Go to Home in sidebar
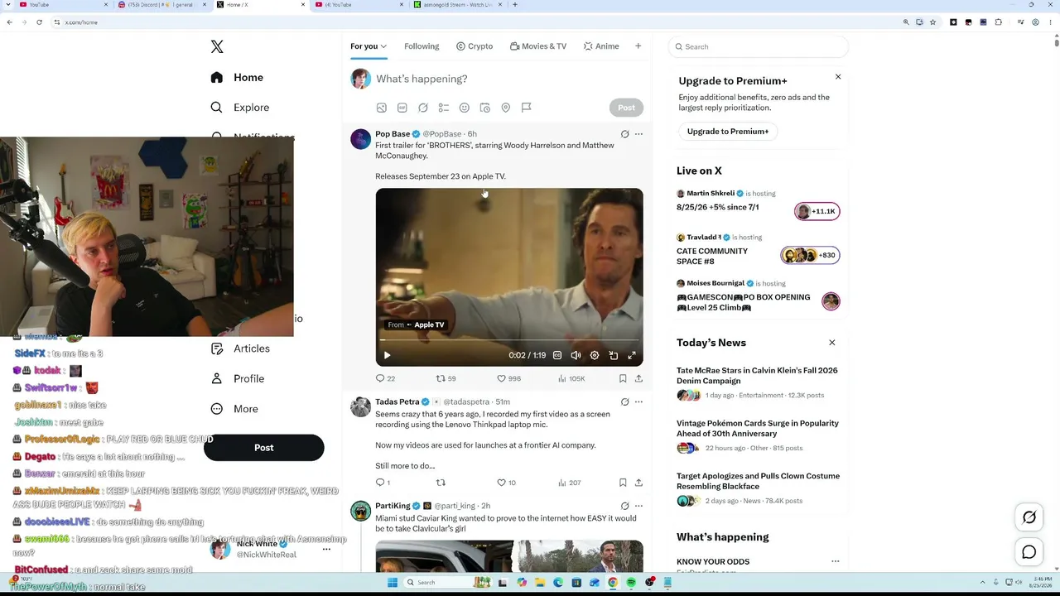 point(237,78)
